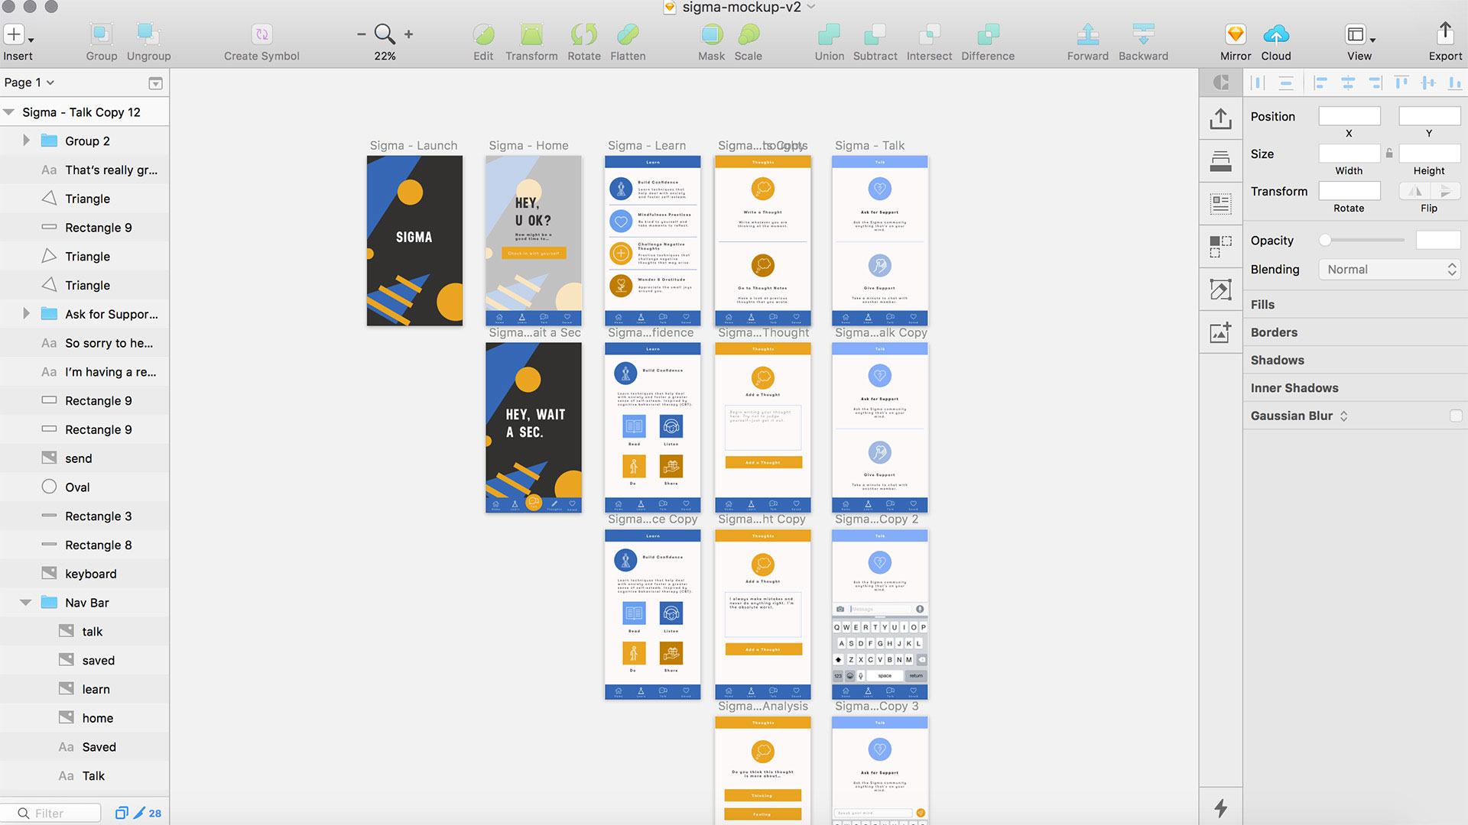Click the Edit tool icon

pos(483,34)
